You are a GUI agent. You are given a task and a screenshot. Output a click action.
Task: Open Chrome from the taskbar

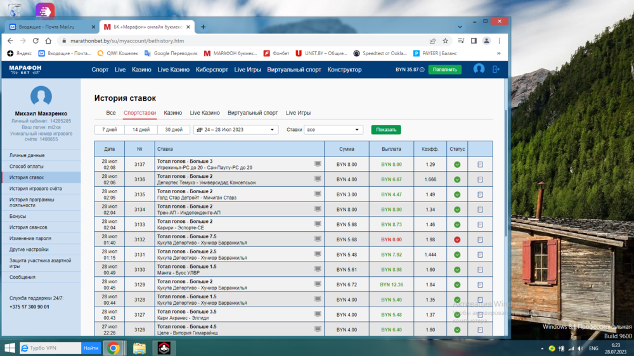pos(113,348)
